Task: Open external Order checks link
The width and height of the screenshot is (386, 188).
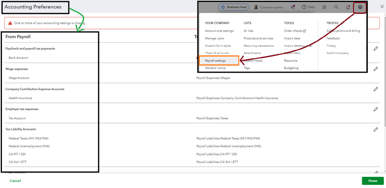Action: pos(295,31)
